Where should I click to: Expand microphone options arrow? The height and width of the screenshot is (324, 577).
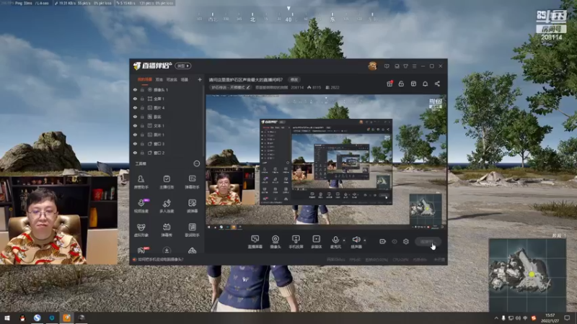point(344,240)
